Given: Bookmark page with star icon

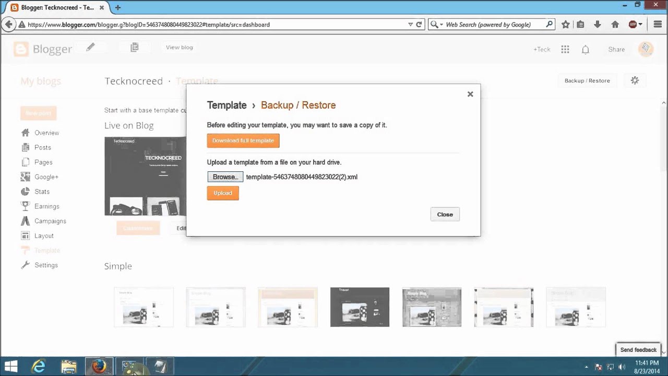Looking at the screenshot, I should [x=565, y=24].
